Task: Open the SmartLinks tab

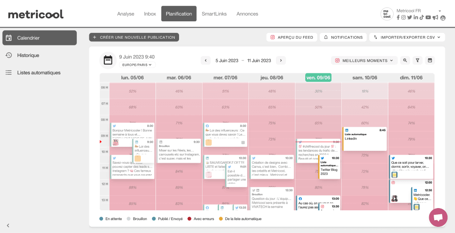Action: pos(214,14)
